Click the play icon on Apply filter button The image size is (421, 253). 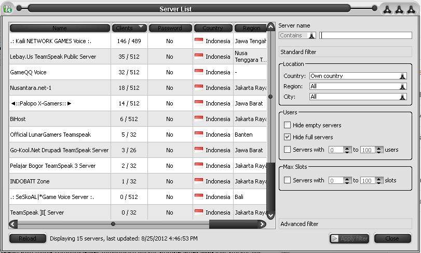point(334,238)
